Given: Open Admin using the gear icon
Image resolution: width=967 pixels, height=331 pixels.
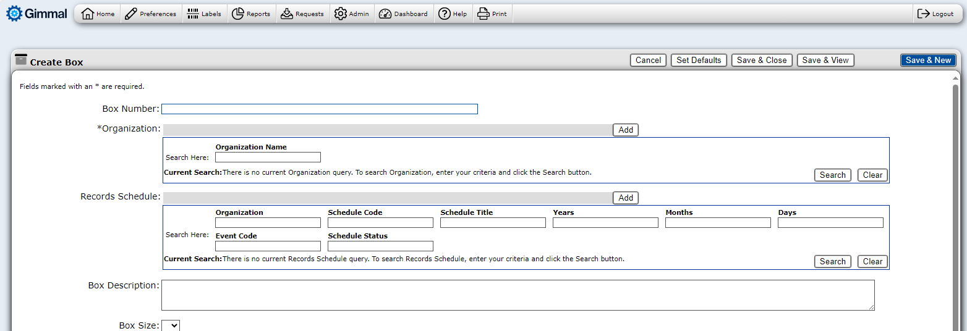Looking at the screenshot, I should [341, 14].
